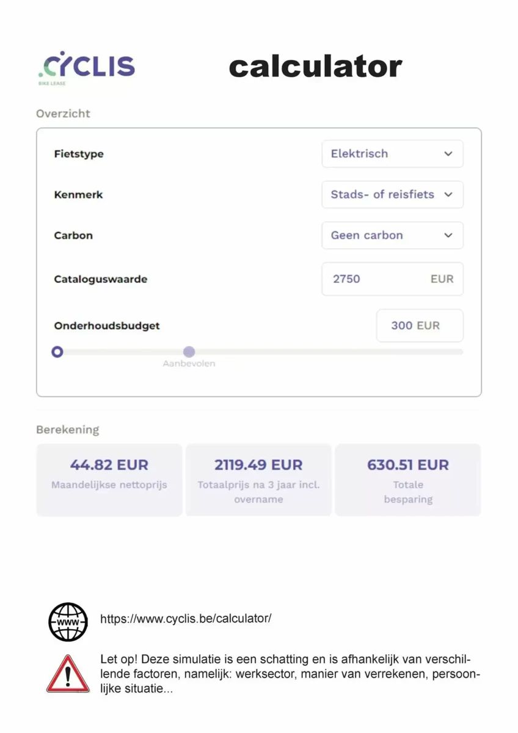Viewport: 518px width, 733px height.
Task: Click the red warning triangle icon
Action: [68, 674]
